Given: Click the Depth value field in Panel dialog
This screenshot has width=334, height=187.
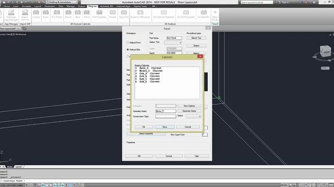Looking at the screenshot, I should click(x=174, y=53).
